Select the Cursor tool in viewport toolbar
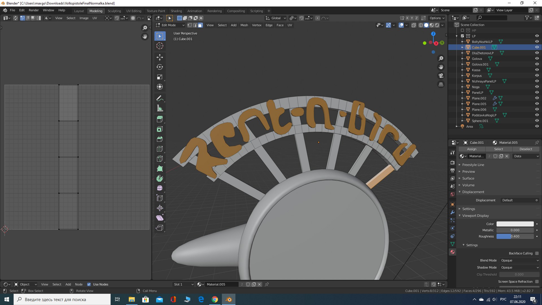The height and width of the screenshot is (305, 542). coord(160,46)
